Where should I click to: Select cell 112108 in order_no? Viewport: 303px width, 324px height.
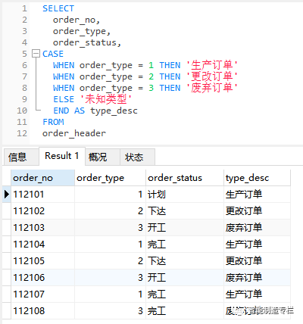coord(42,311)
